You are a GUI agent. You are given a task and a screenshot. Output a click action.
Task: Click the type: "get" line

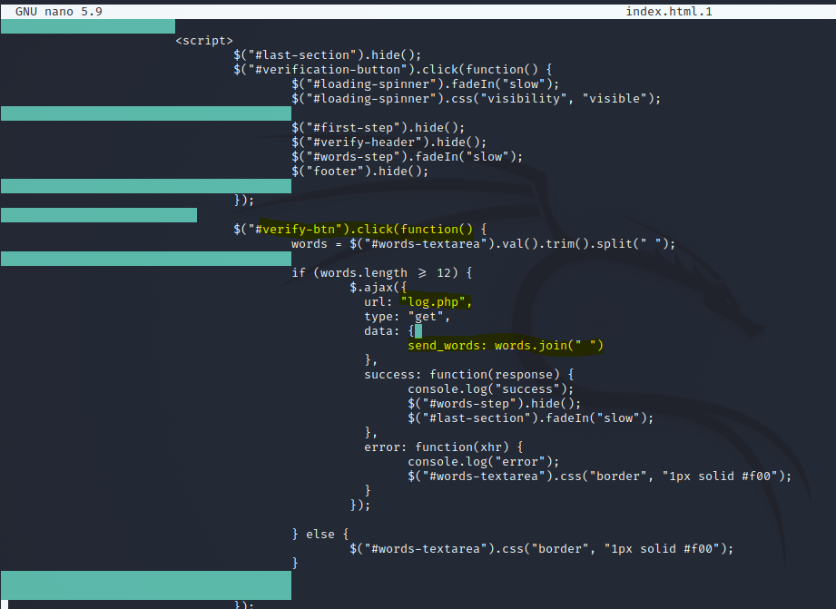tap(407, 316)
